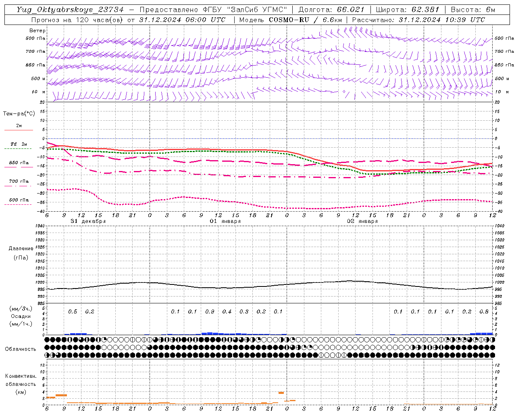
Task: Click the date label 31 декабря
Action: [88, 221]
